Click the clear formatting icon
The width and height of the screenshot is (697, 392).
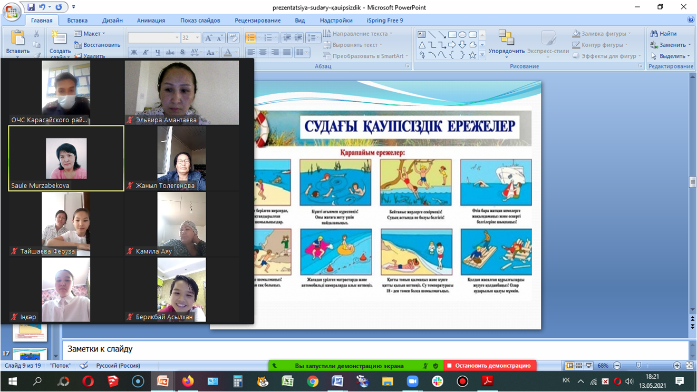click(x=233, y=38)
